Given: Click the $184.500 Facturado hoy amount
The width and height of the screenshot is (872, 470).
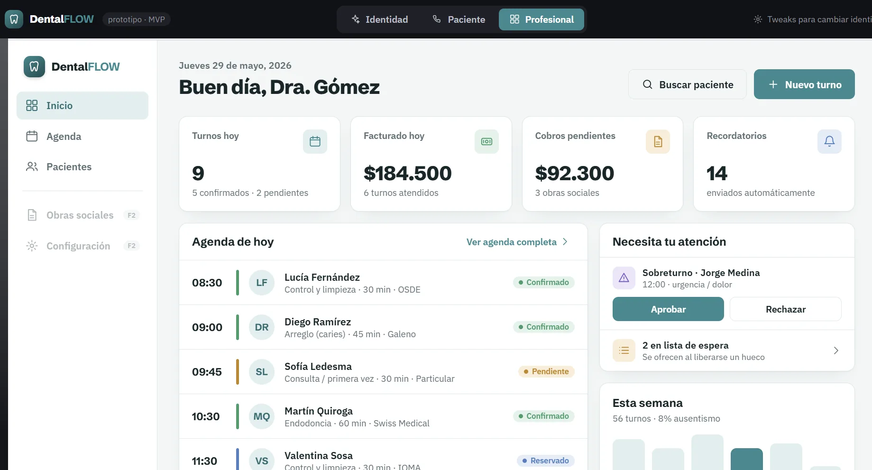Looking at the screenshot, I should [x=408, y=173].
